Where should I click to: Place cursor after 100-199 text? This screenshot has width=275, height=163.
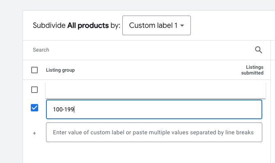click(x=74, y=109)
